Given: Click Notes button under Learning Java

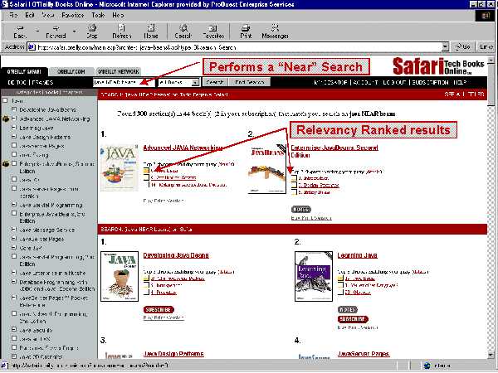Looking at the screenshot, I should [348, 309].
